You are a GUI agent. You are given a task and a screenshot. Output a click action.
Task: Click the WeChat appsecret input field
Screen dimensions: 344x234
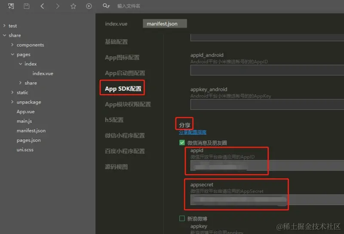(x=267, y=200)
